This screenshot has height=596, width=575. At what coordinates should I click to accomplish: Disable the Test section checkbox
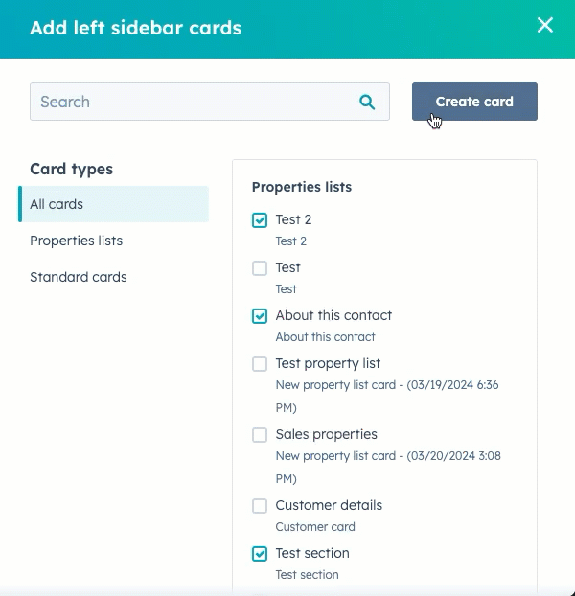click(x=260, y=554)
